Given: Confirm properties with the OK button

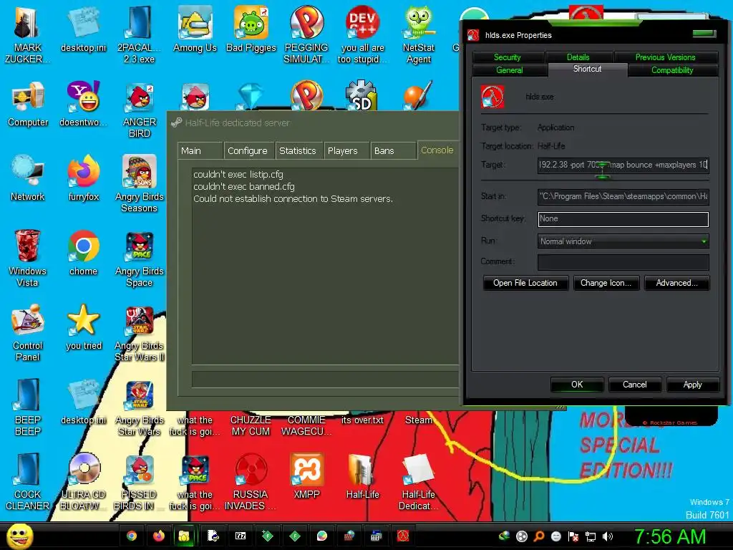Looking at the screenshot, I should coord(577,385).
